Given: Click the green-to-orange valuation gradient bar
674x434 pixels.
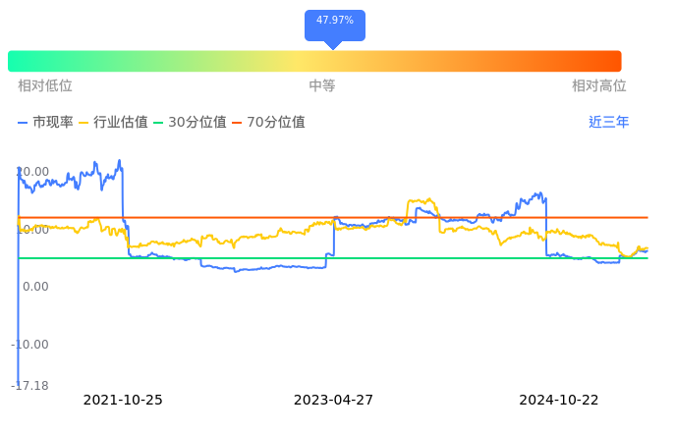Looking at the screenshot, I should point(314,61).
